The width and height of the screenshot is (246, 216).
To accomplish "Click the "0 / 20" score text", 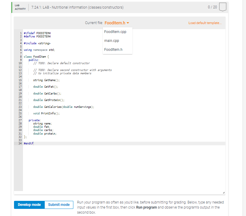I will (x=212, y=7).
